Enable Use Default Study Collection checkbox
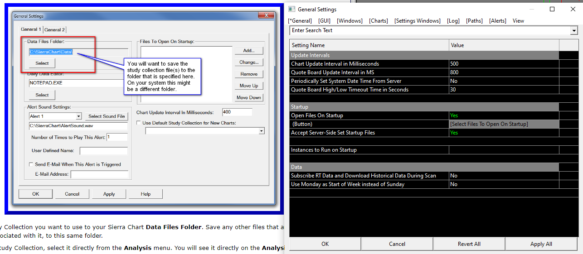The height and width of the screenshot is (254, 583). [139, 123]
